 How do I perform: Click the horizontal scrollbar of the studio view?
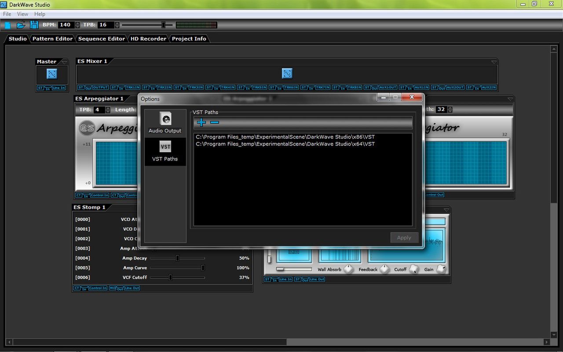point(278,342)
